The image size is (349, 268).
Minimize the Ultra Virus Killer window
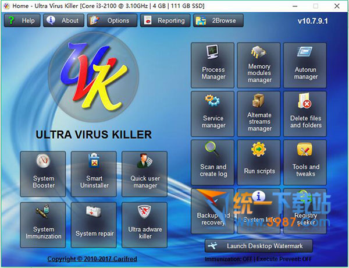295,6
